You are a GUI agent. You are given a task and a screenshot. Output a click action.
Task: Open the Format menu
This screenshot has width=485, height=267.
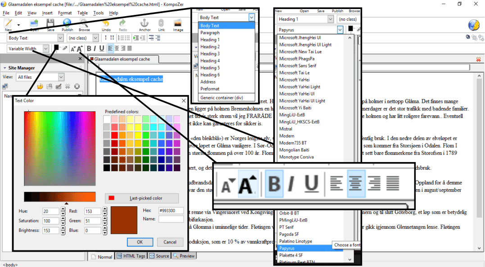coord(65,13)
